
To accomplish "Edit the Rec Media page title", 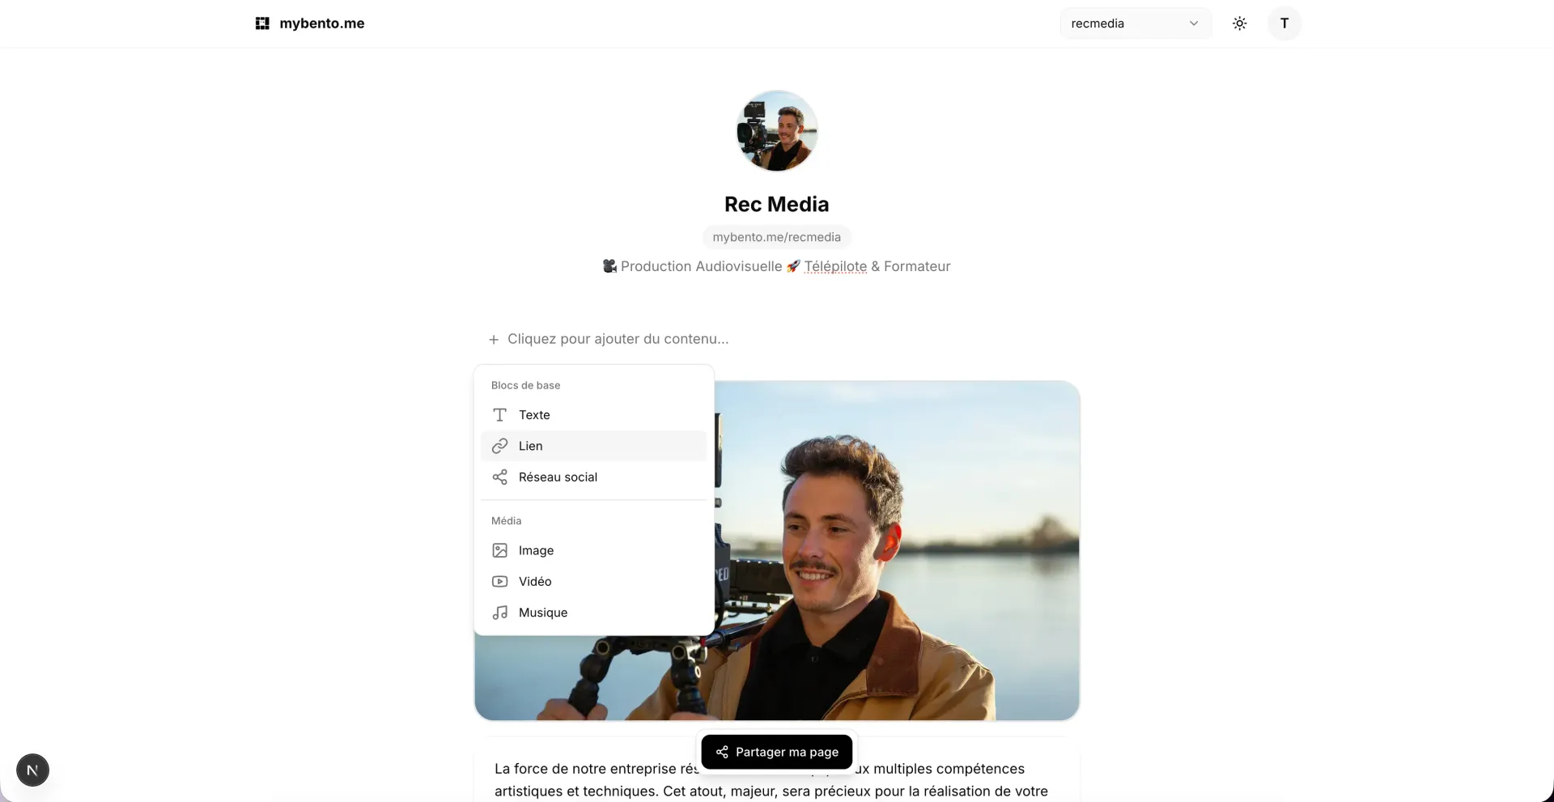I will 777,204.
